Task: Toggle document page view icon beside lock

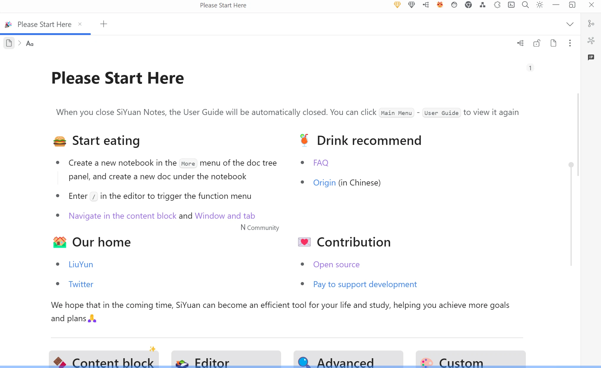Action: click(x=553, y=44)
